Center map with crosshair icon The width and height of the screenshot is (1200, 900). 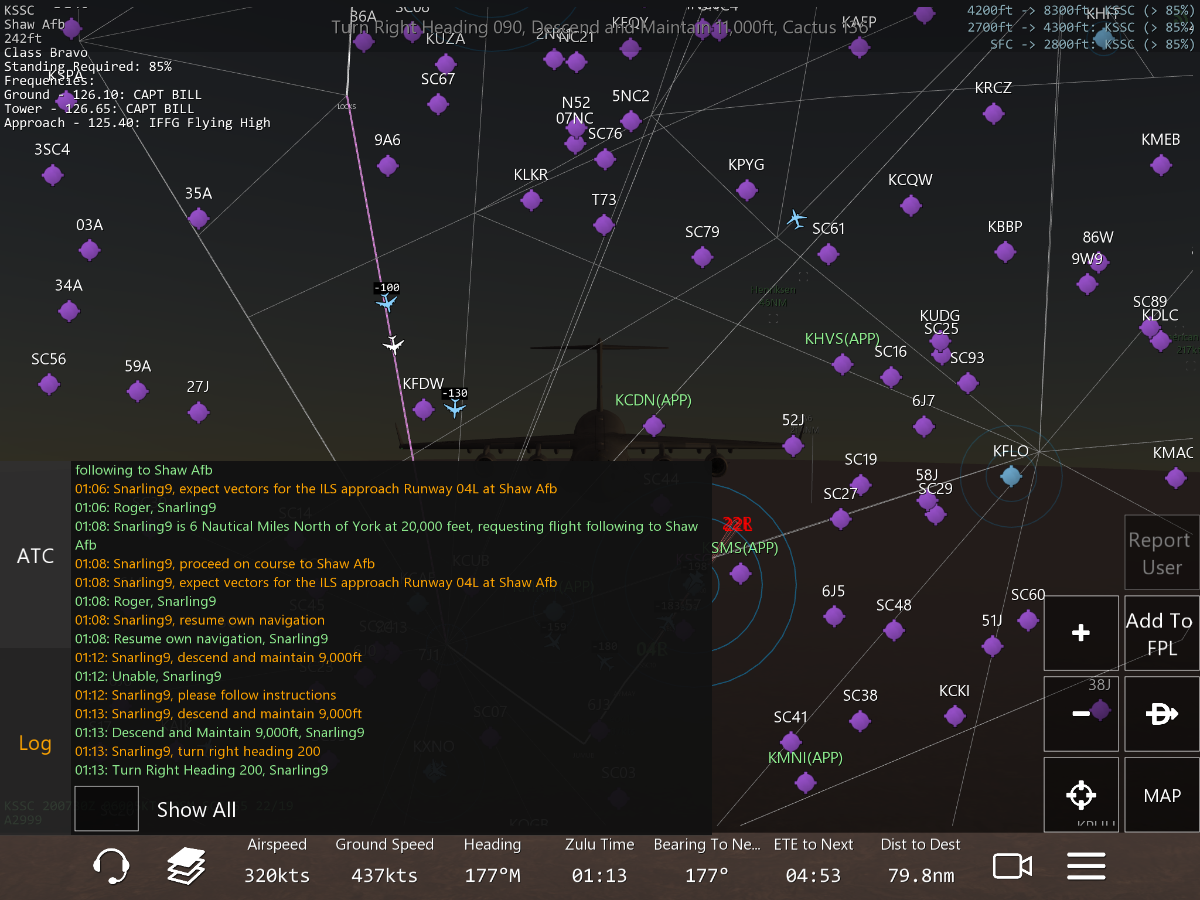click(x=1080, y=795)
